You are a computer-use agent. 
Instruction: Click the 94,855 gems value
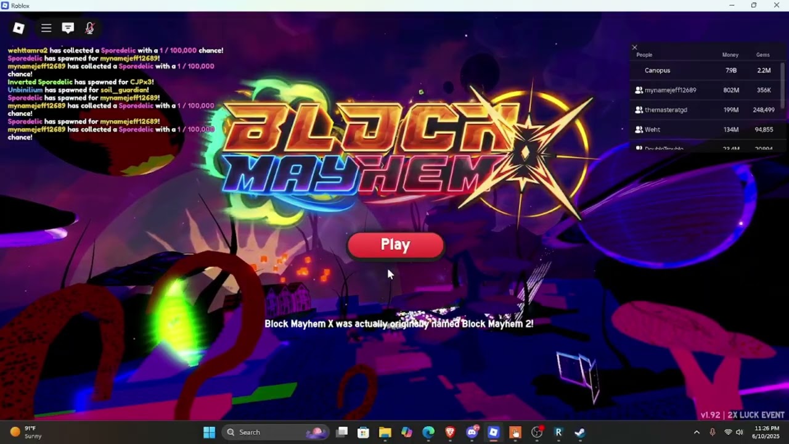point(764,129)
